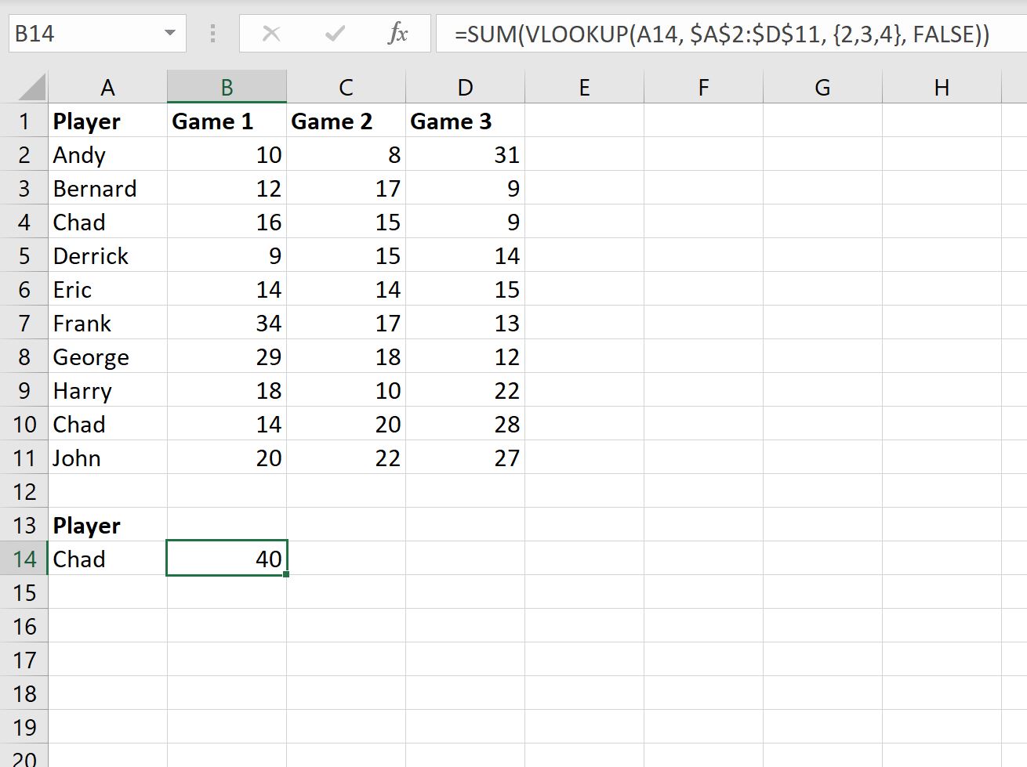Select the cell containing Frank

(x=107, y=323)
